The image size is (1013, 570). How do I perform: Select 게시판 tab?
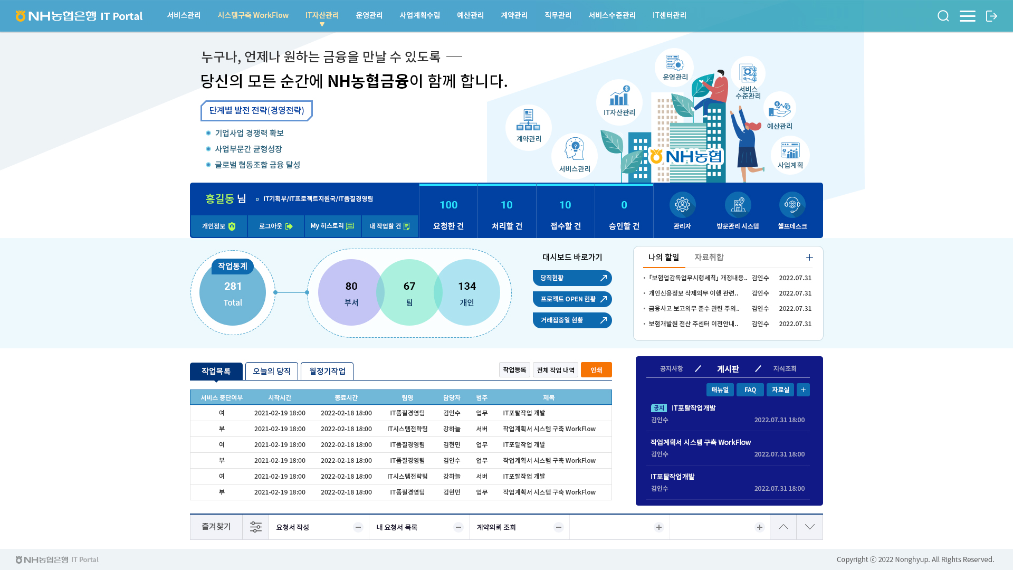click(728, 368)
